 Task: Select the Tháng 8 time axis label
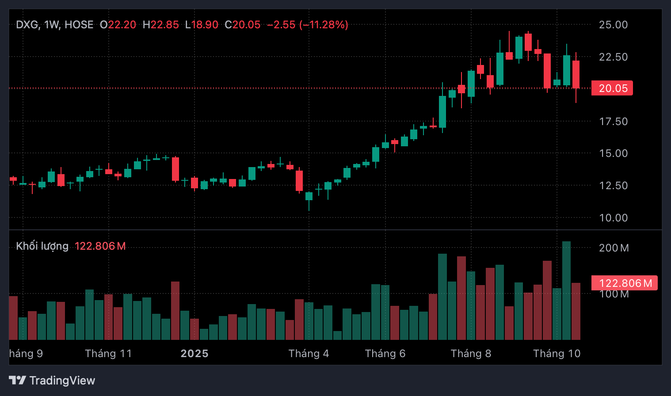click(471, 354)
